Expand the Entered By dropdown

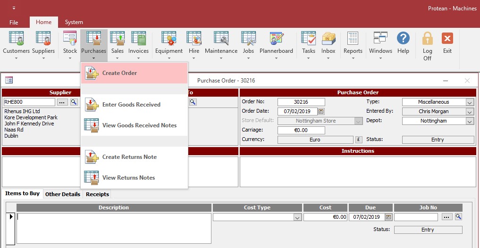coord(469,112)
